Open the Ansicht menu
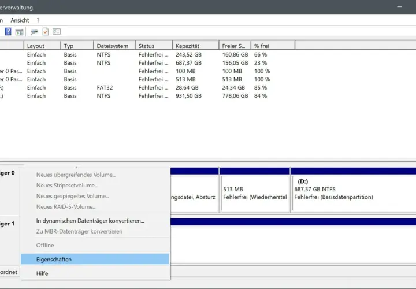416x289 pixels. (x=20, y=20)
